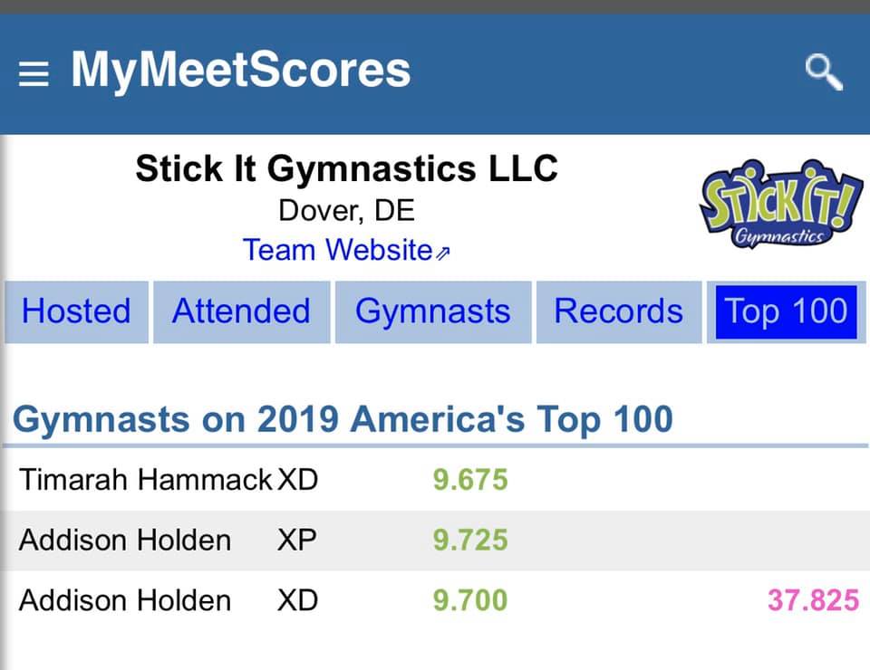This screenshot has height=670, width=870.
Task: Click the MyMeetScores site title
Action: coord(240,70)
